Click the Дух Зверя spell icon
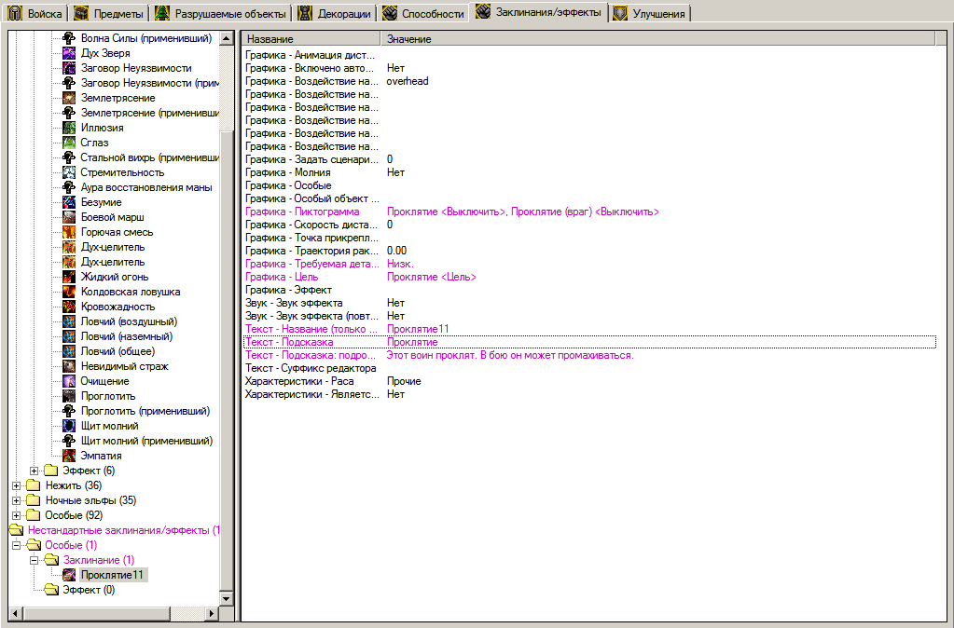This screenshot has height=628, width=954. pyautogui.click(x=69, y=53)
